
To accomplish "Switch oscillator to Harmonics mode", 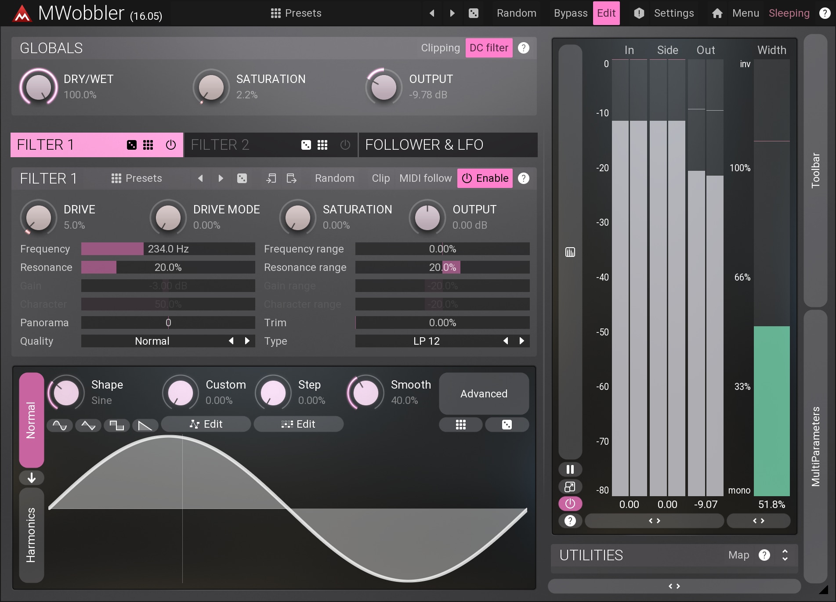I will (31, 535).
